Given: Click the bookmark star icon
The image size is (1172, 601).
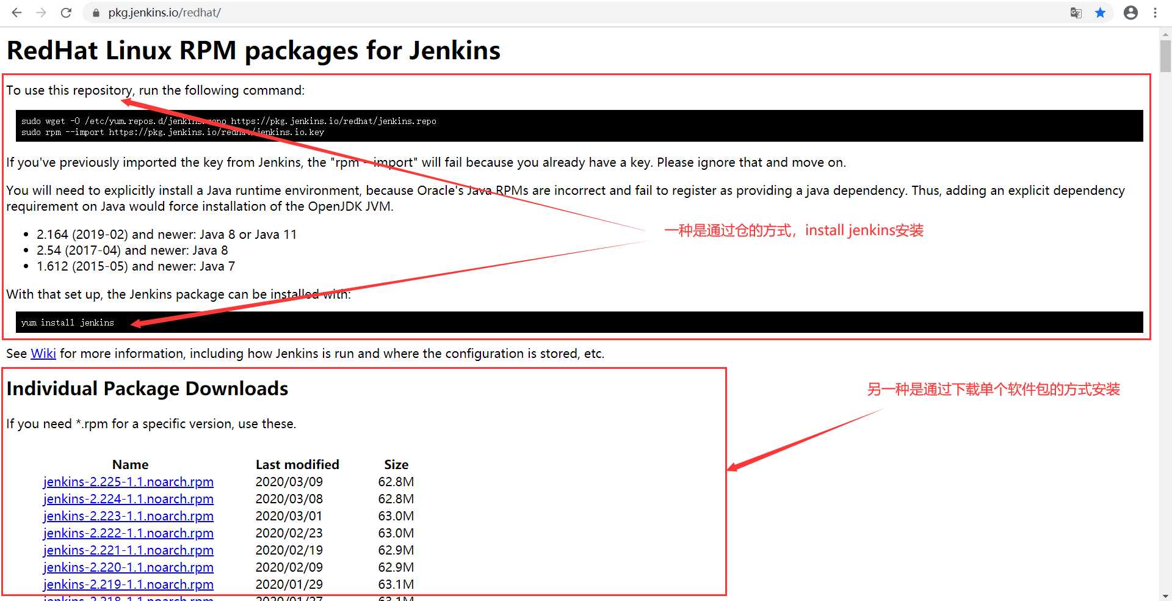Looking at the screenshot, I should pos(1100,12).
